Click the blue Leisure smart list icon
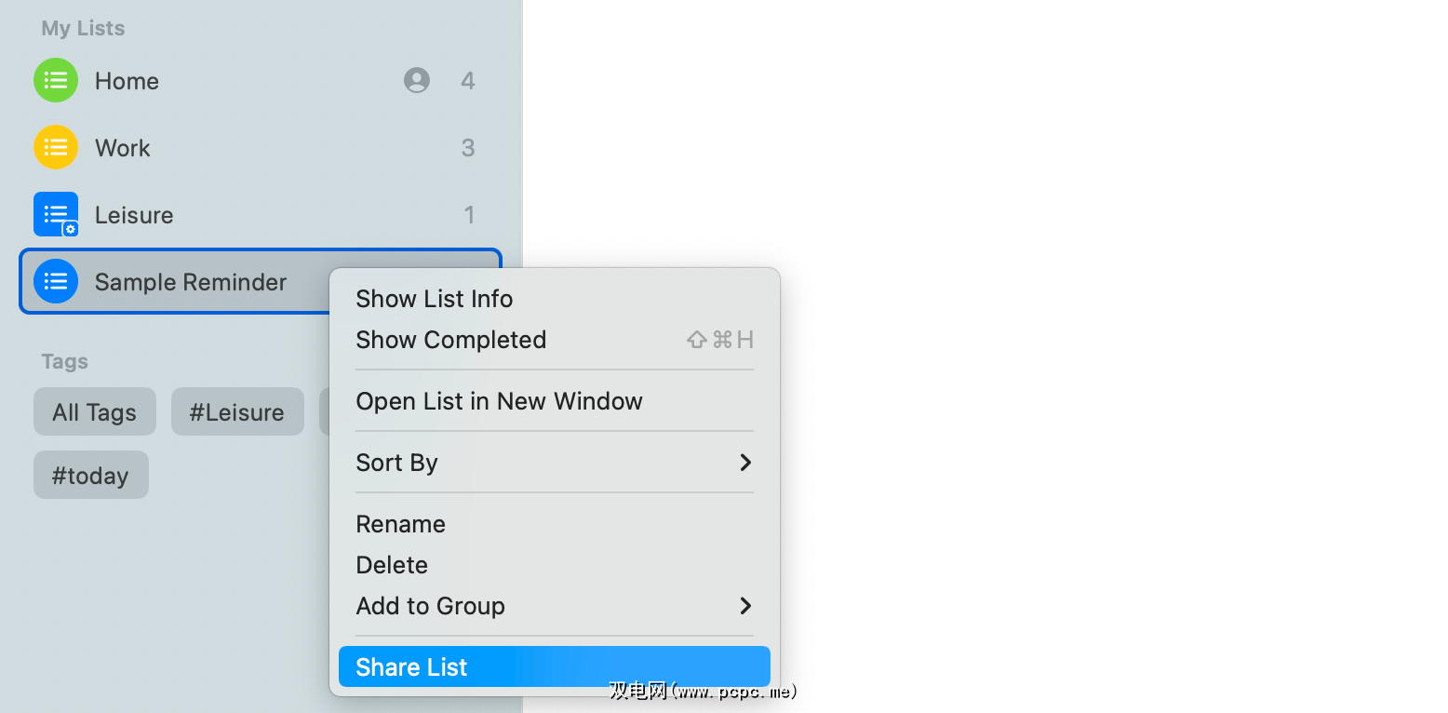 click(55, 213)
